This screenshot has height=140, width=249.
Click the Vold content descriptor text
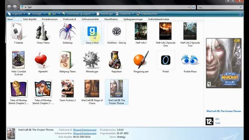[x=217, y=123]
